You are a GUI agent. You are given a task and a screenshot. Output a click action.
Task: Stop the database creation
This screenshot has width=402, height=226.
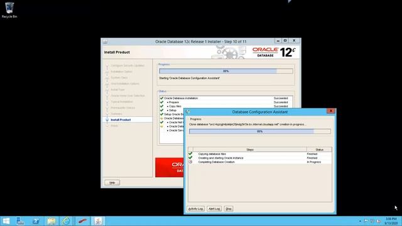pyautogui.click(x=229, y=209)
